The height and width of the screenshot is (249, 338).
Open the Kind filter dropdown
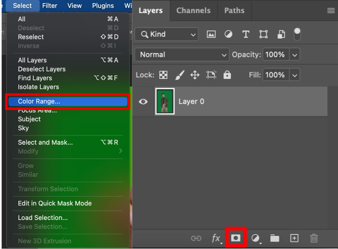click(x=166, y=34)
